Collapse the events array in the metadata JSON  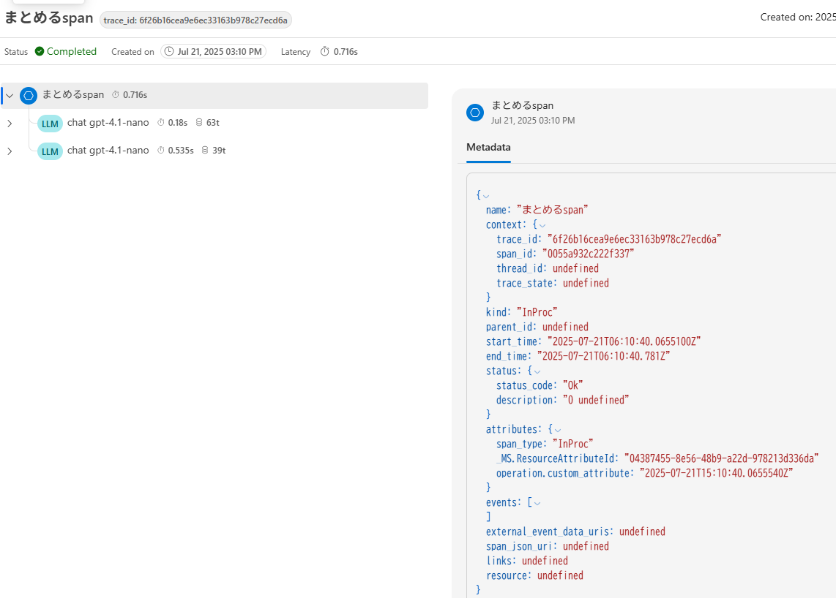(536, 502)
